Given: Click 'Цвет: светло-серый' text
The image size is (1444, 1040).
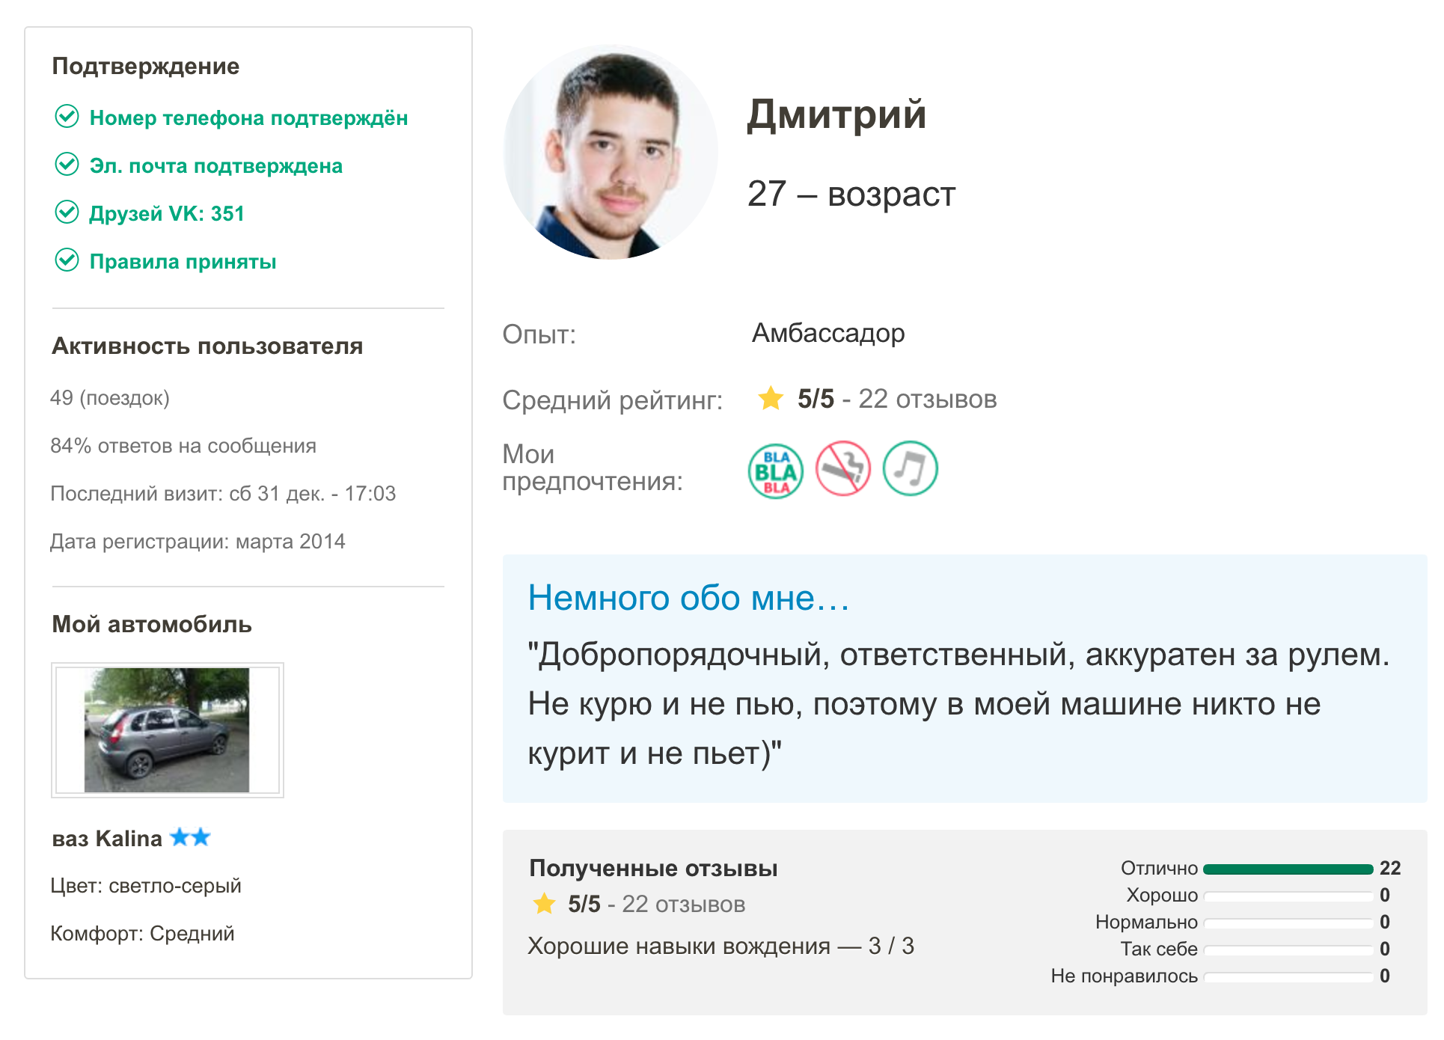Looking at the screenshot, I should (146, 886).
